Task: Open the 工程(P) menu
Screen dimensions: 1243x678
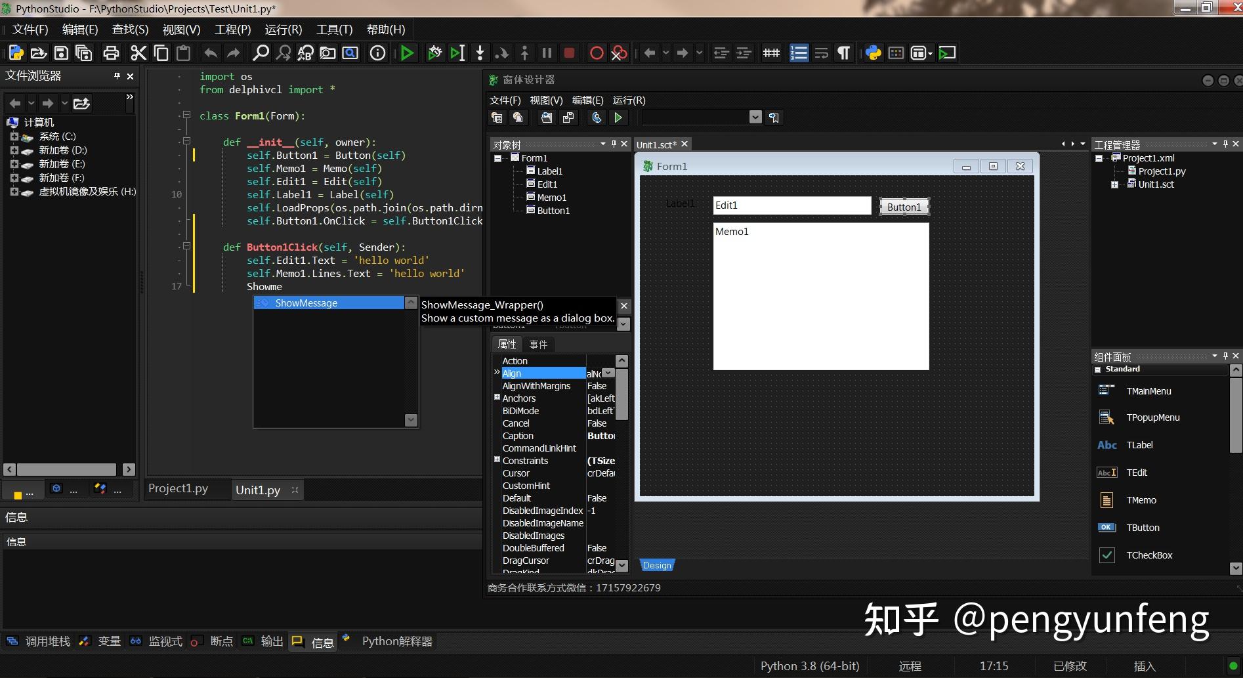Action: [x=232, y=29]
